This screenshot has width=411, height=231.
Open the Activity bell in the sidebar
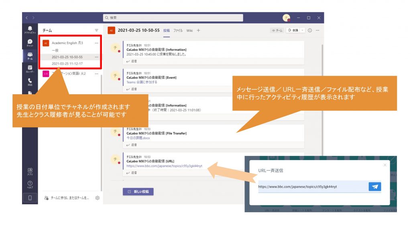30,30
